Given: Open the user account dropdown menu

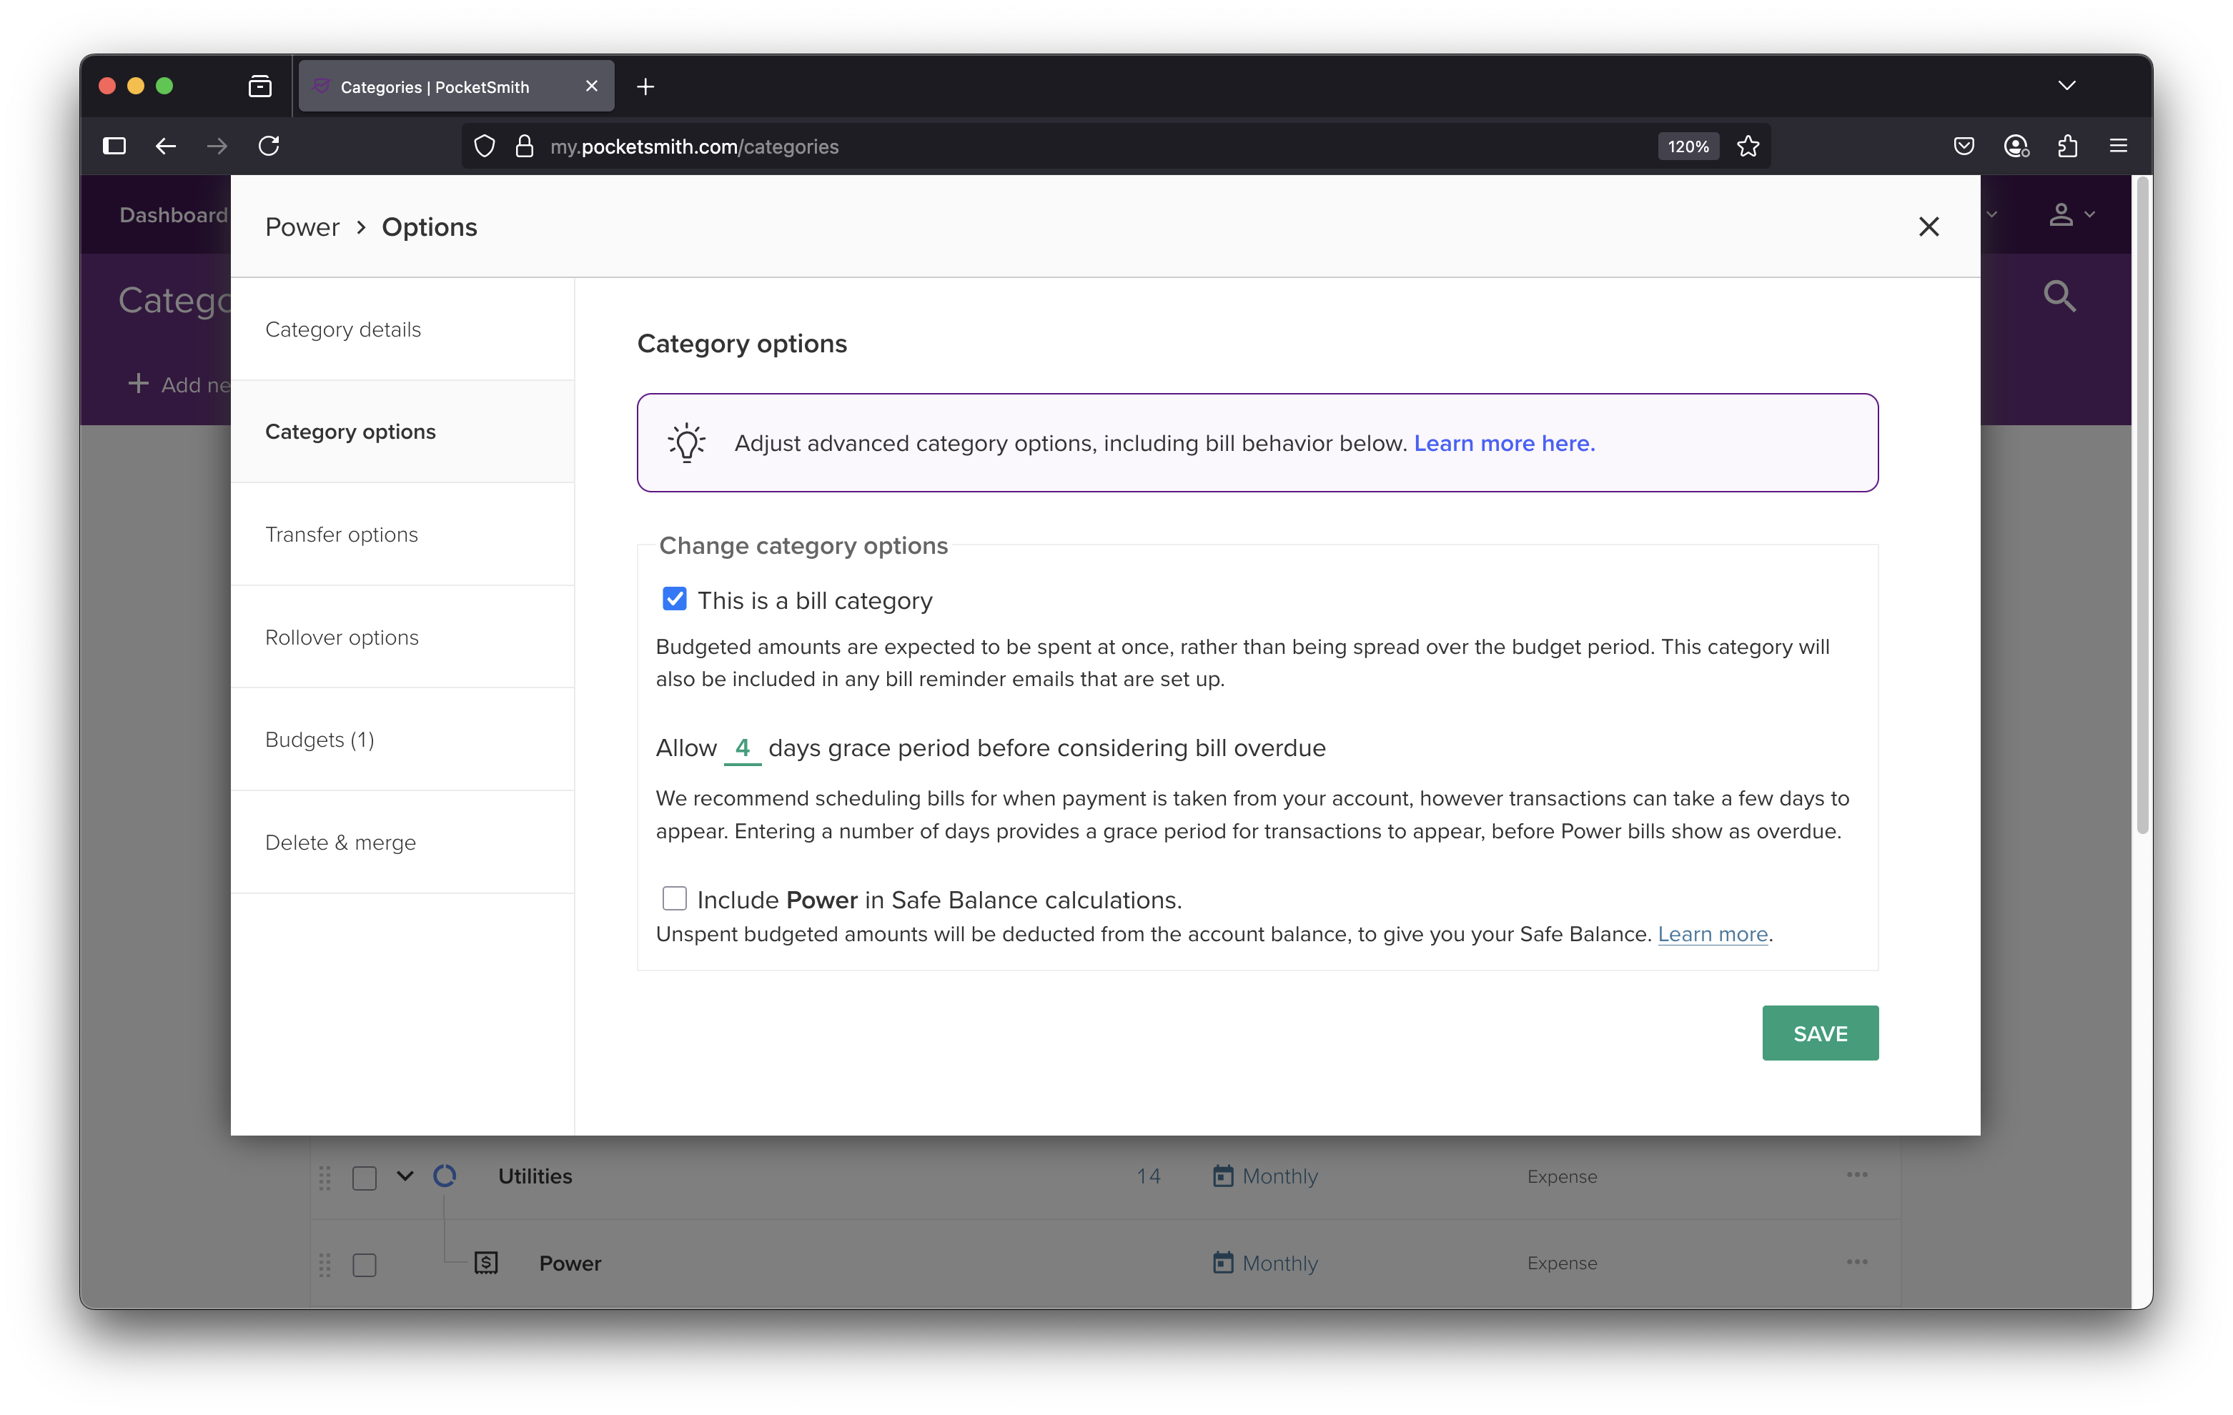Looking at the screenshot, I should pos(2070,215).
